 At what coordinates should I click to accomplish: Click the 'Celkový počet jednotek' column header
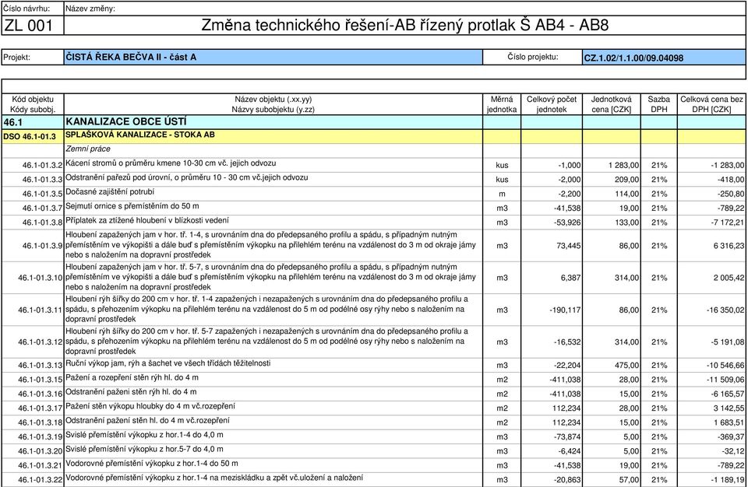click(552, 104)
